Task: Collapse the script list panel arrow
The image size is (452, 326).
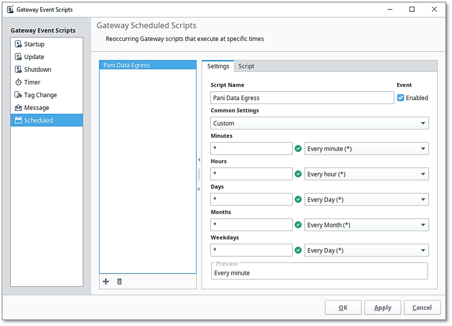Action: [199, 160]
